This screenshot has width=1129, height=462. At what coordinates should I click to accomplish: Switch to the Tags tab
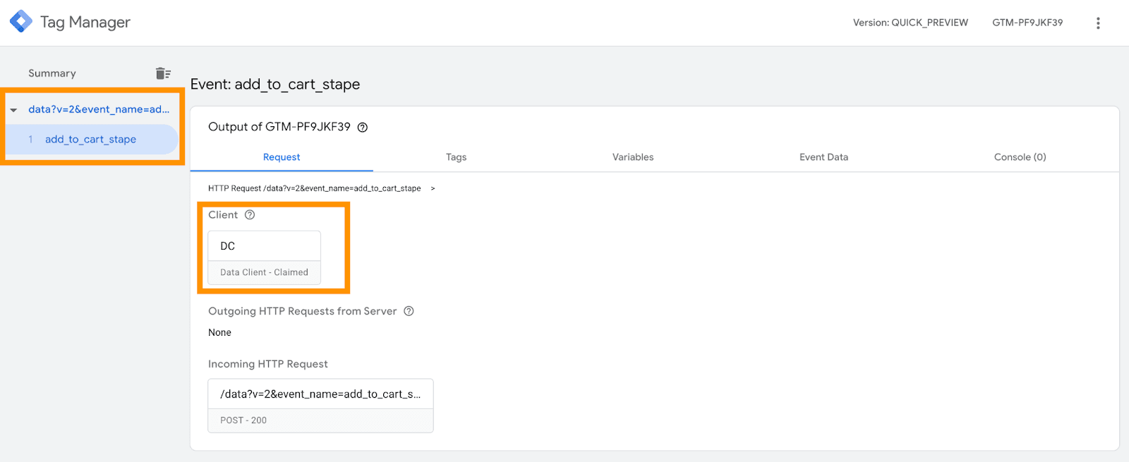[456, 157]
